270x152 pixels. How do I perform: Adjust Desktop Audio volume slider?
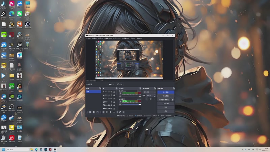point(132,104)
